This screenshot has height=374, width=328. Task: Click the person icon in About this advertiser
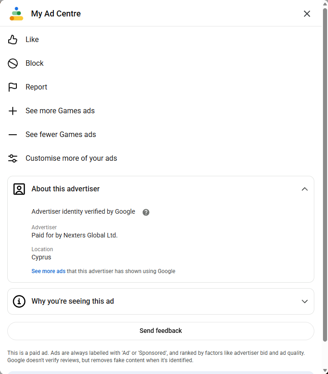19,189
